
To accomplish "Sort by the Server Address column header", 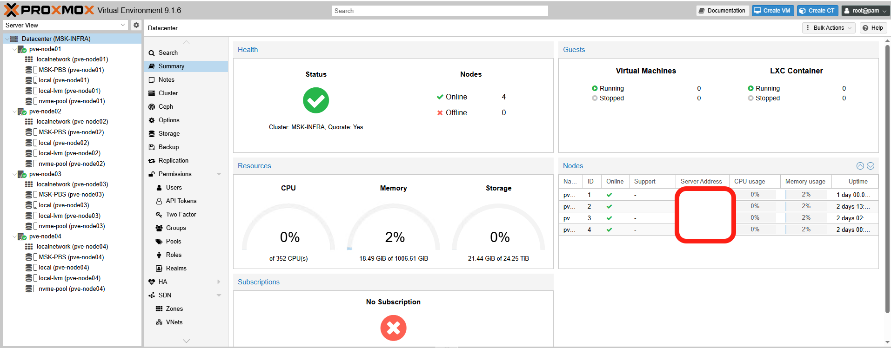I will click(x=703, y=182).
